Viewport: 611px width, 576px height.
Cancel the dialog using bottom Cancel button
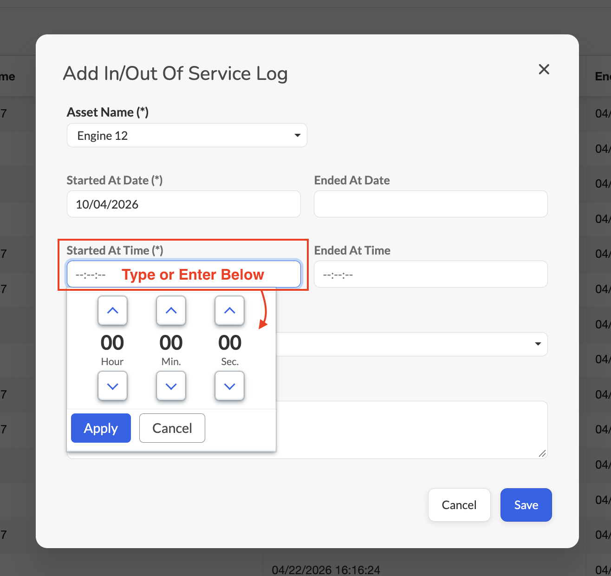coord(459,505)
